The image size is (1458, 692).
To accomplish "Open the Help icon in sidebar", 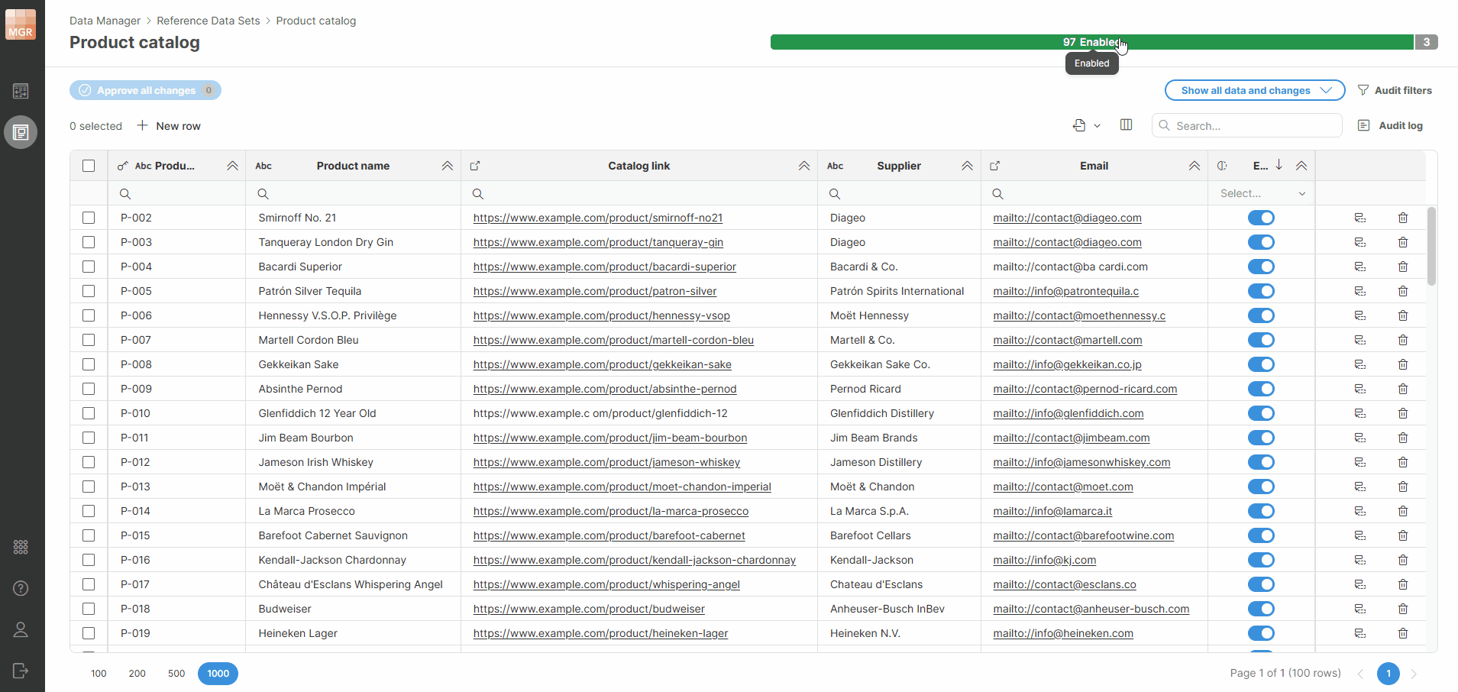I will [x=21, y=588].
